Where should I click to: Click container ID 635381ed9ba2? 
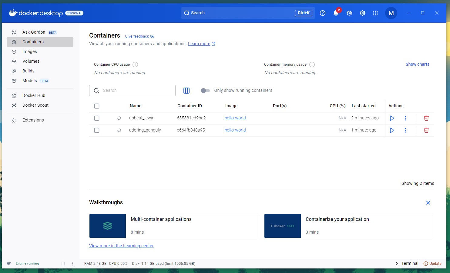pos(191,118)
